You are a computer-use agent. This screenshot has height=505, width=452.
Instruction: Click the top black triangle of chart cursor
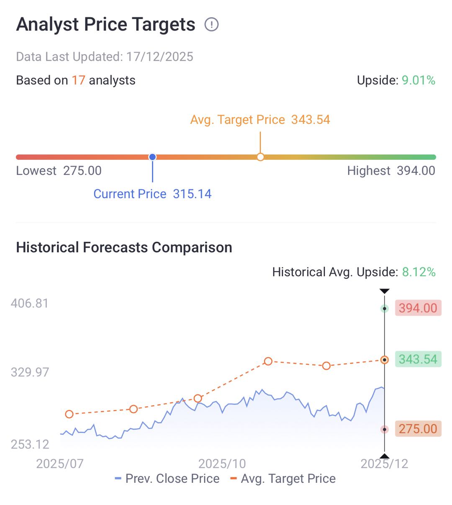tap(384, 291)
